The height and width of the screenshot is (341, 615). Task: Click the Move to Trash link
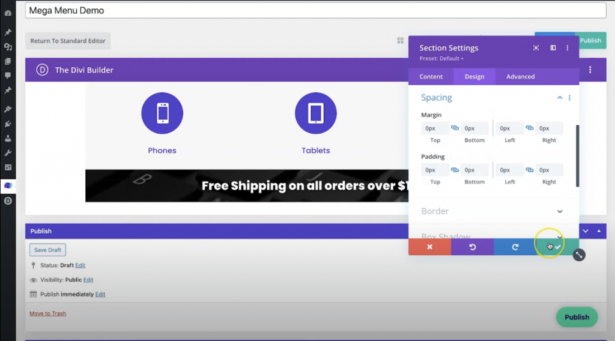48,313
